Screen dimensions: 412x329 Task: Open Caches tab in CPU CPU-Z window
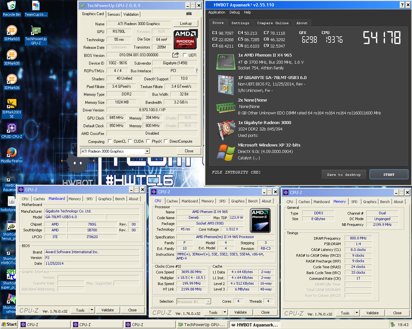tap(172, 201)
